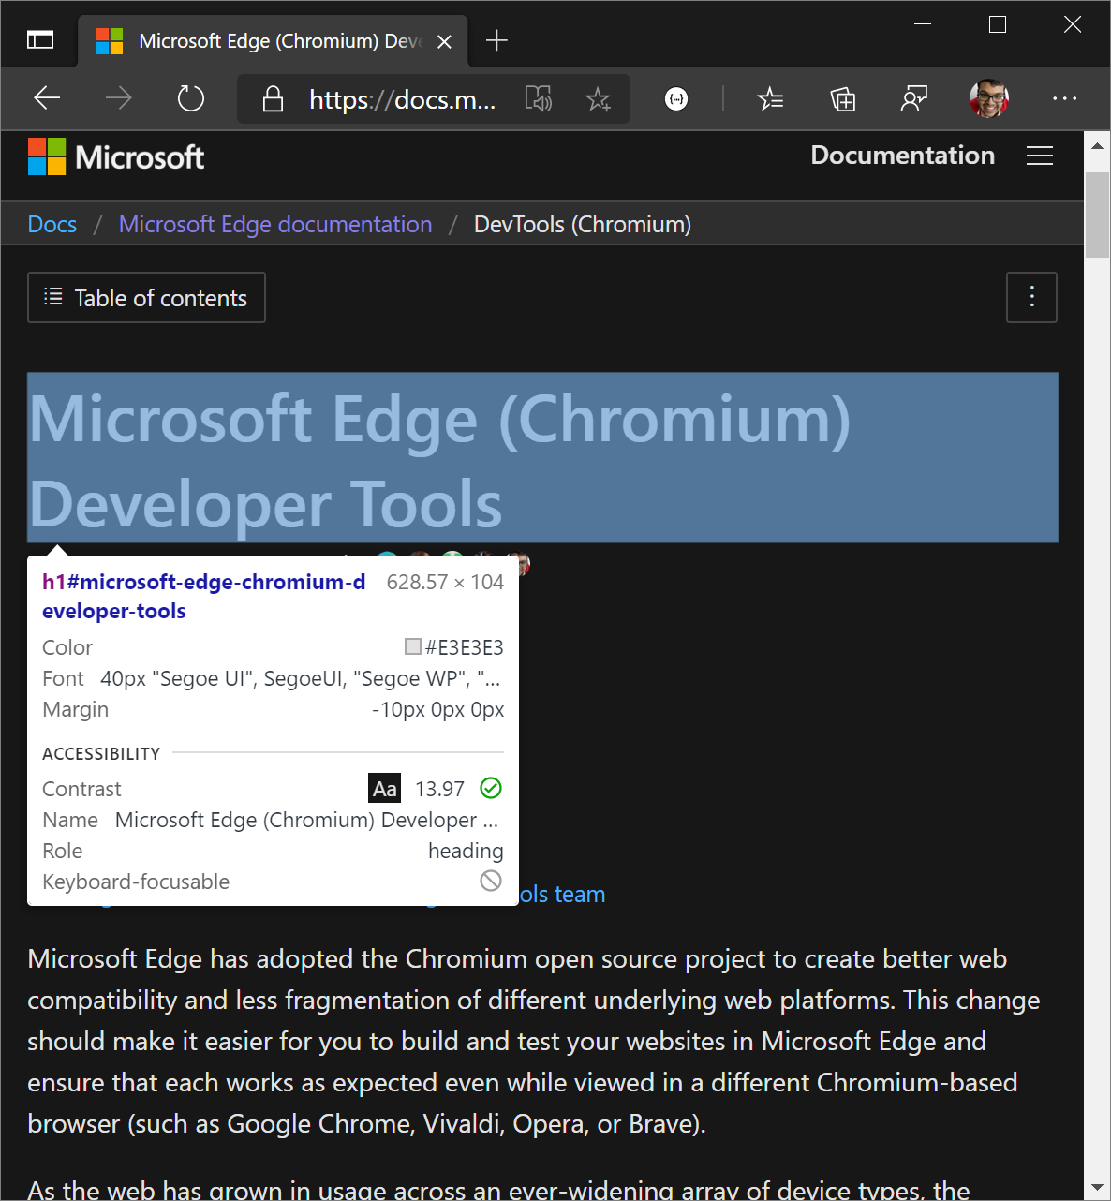Open the page actions kebab menu

point(1032,298)
